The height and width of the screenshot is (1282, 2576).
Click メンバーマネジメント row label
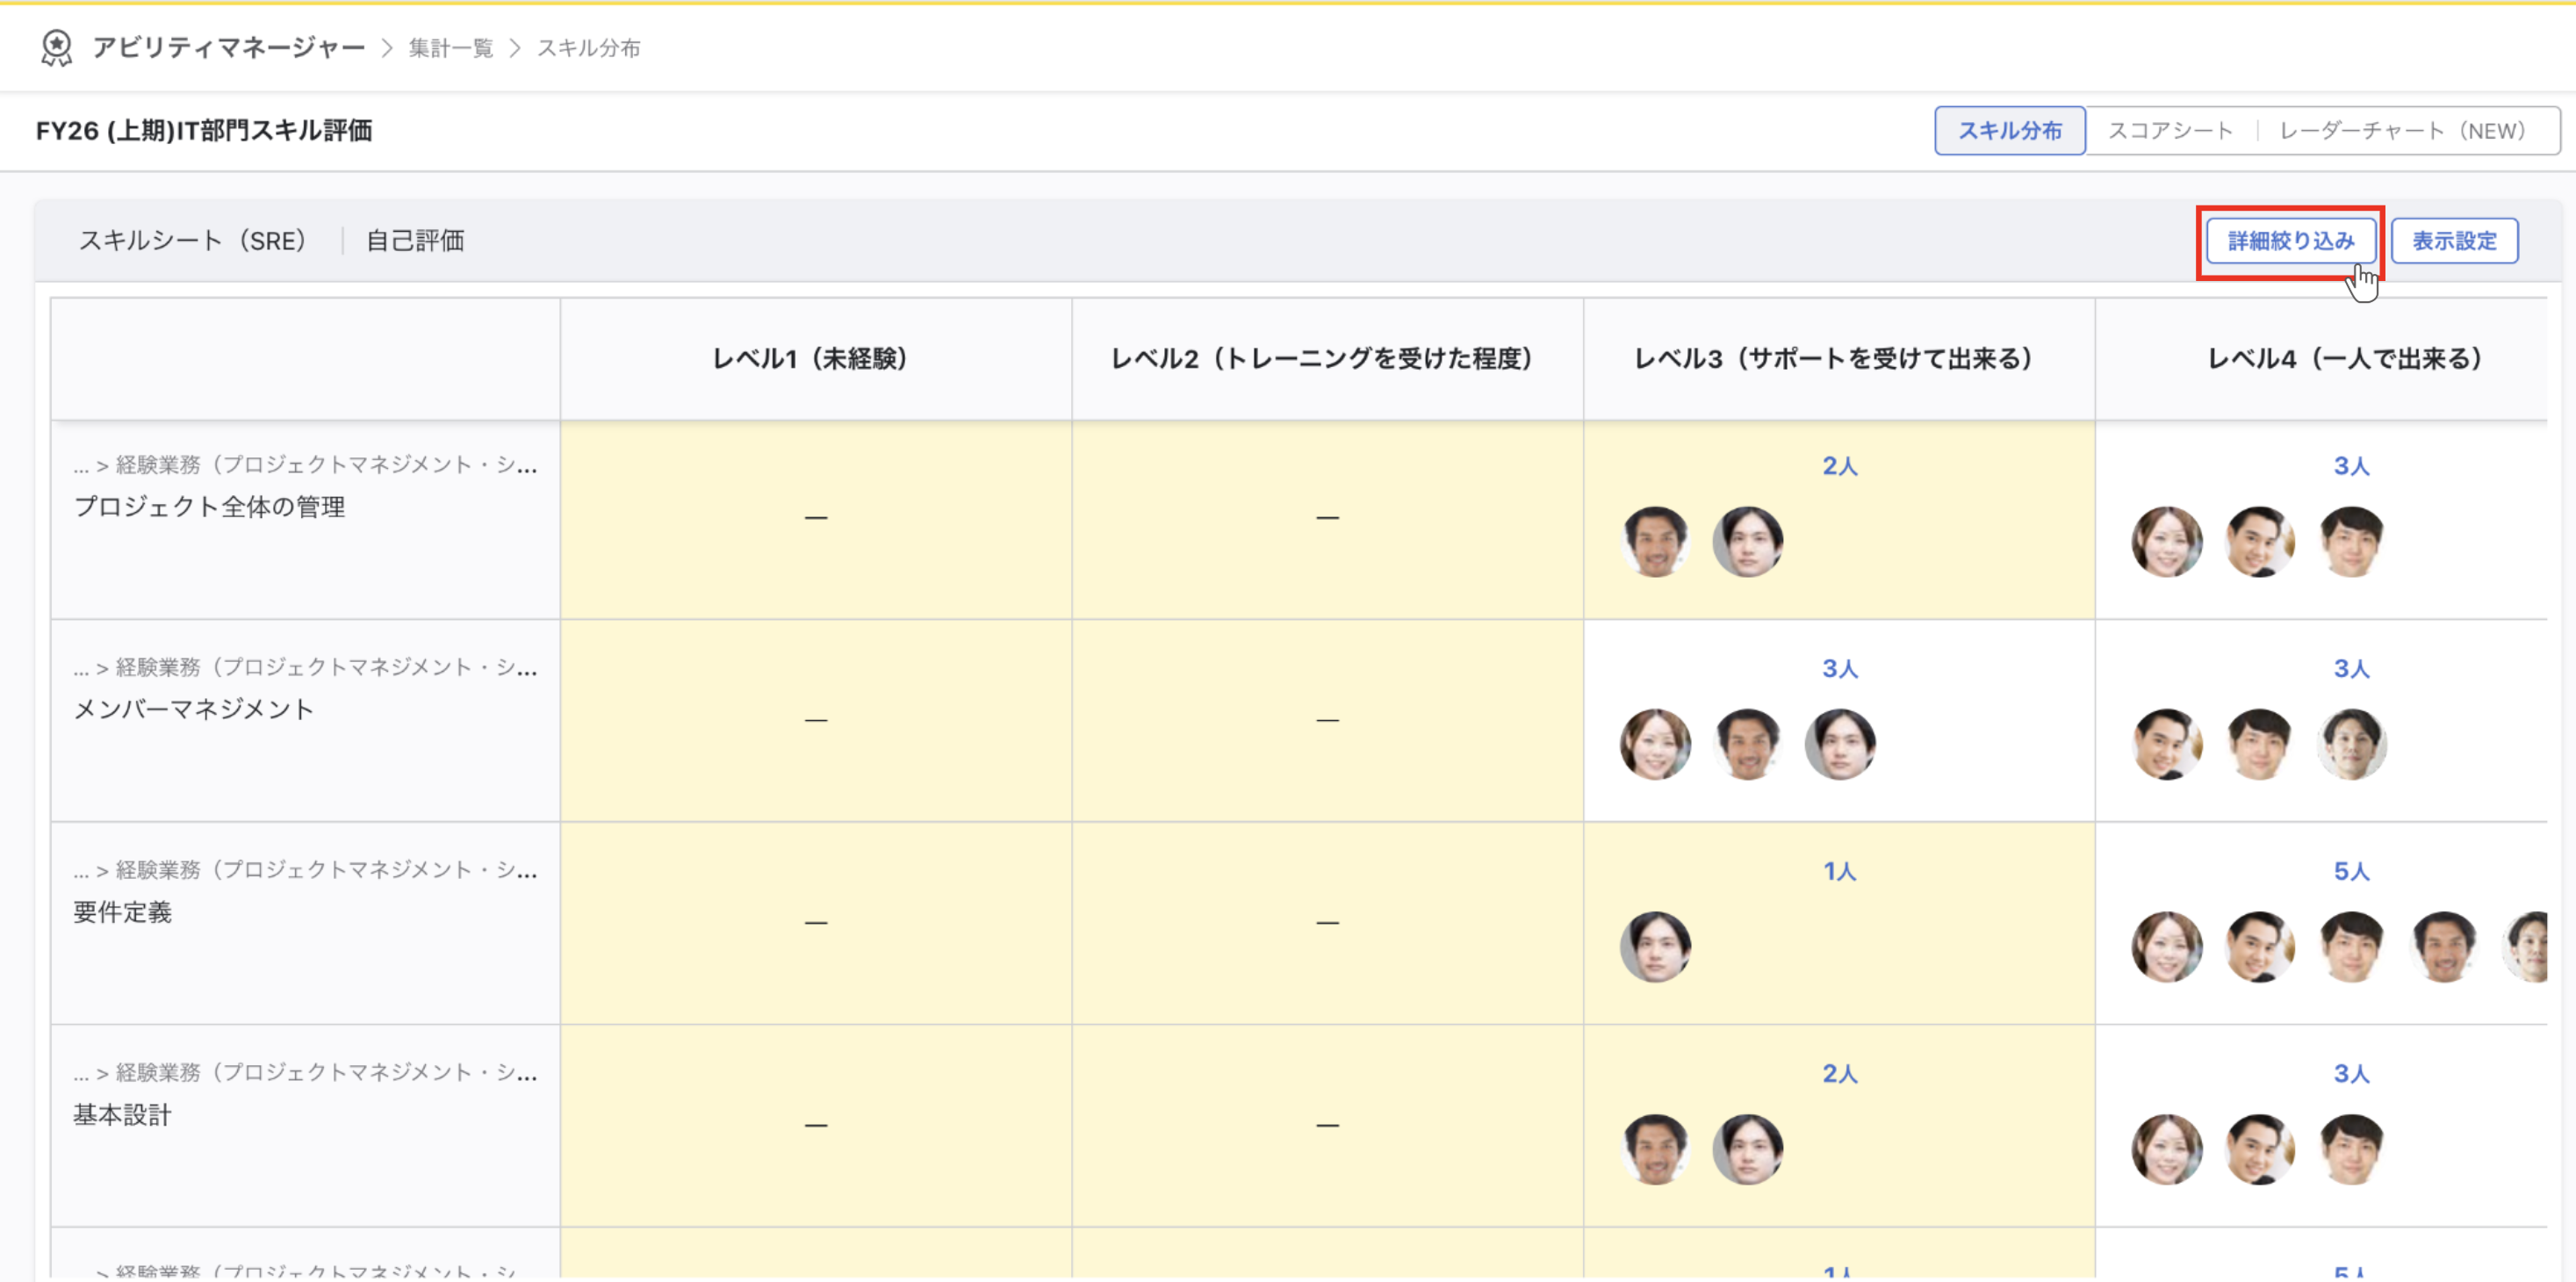point(194,709)
